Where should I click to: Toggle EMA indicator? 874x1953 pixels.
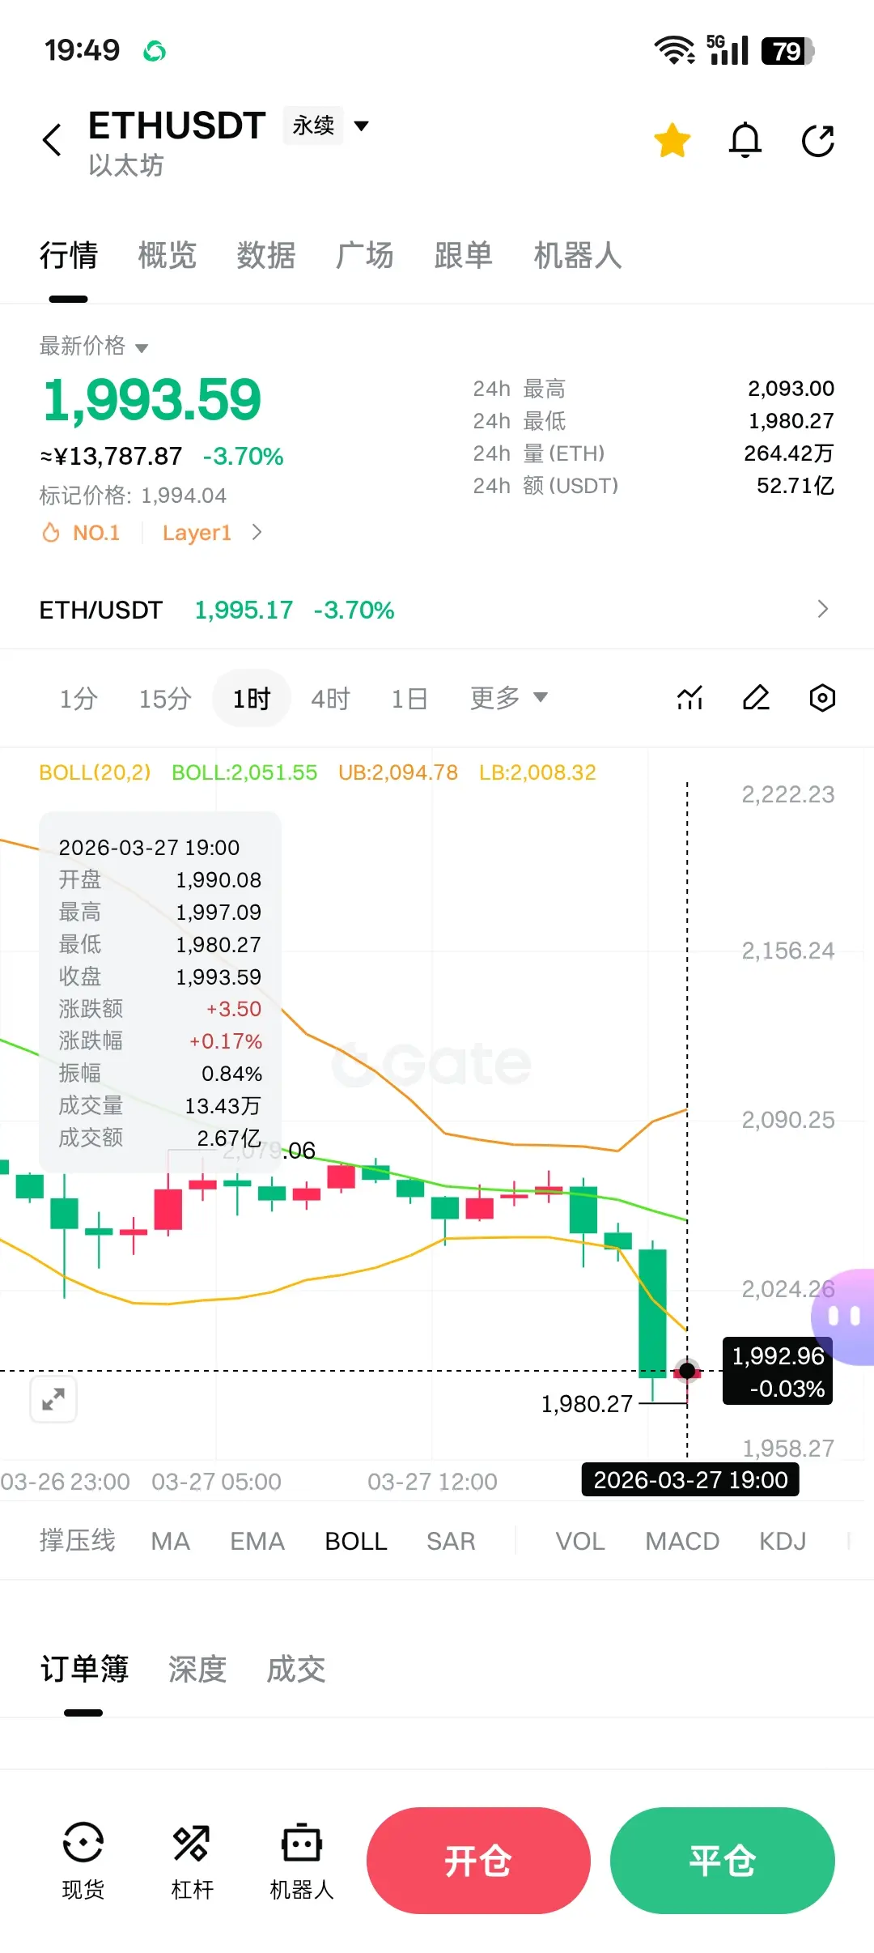click(x=257, y=1541)
